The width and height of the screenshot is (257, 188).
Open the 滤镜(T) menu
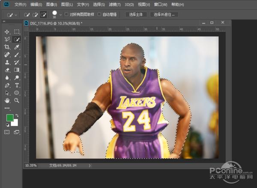(115, 5)
